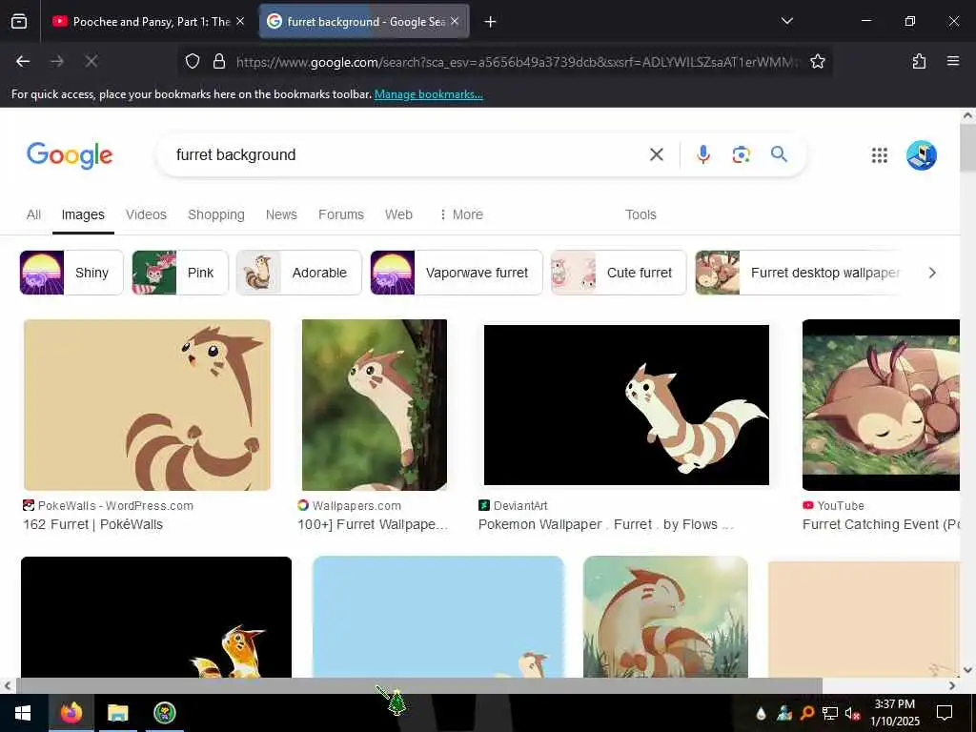976x732 pixels.
Task: Filter images by Pink chip
Action: (x=180, y=273)
